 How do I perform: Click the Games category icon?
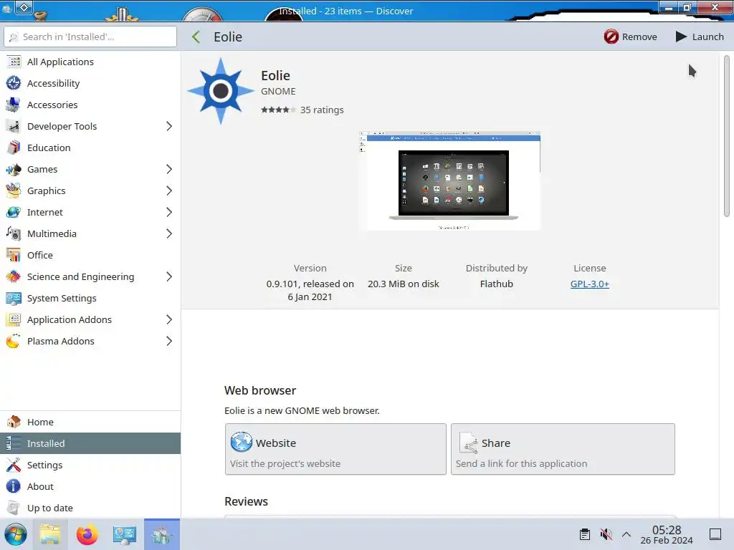pyautogui.click(x=14, y=169)
